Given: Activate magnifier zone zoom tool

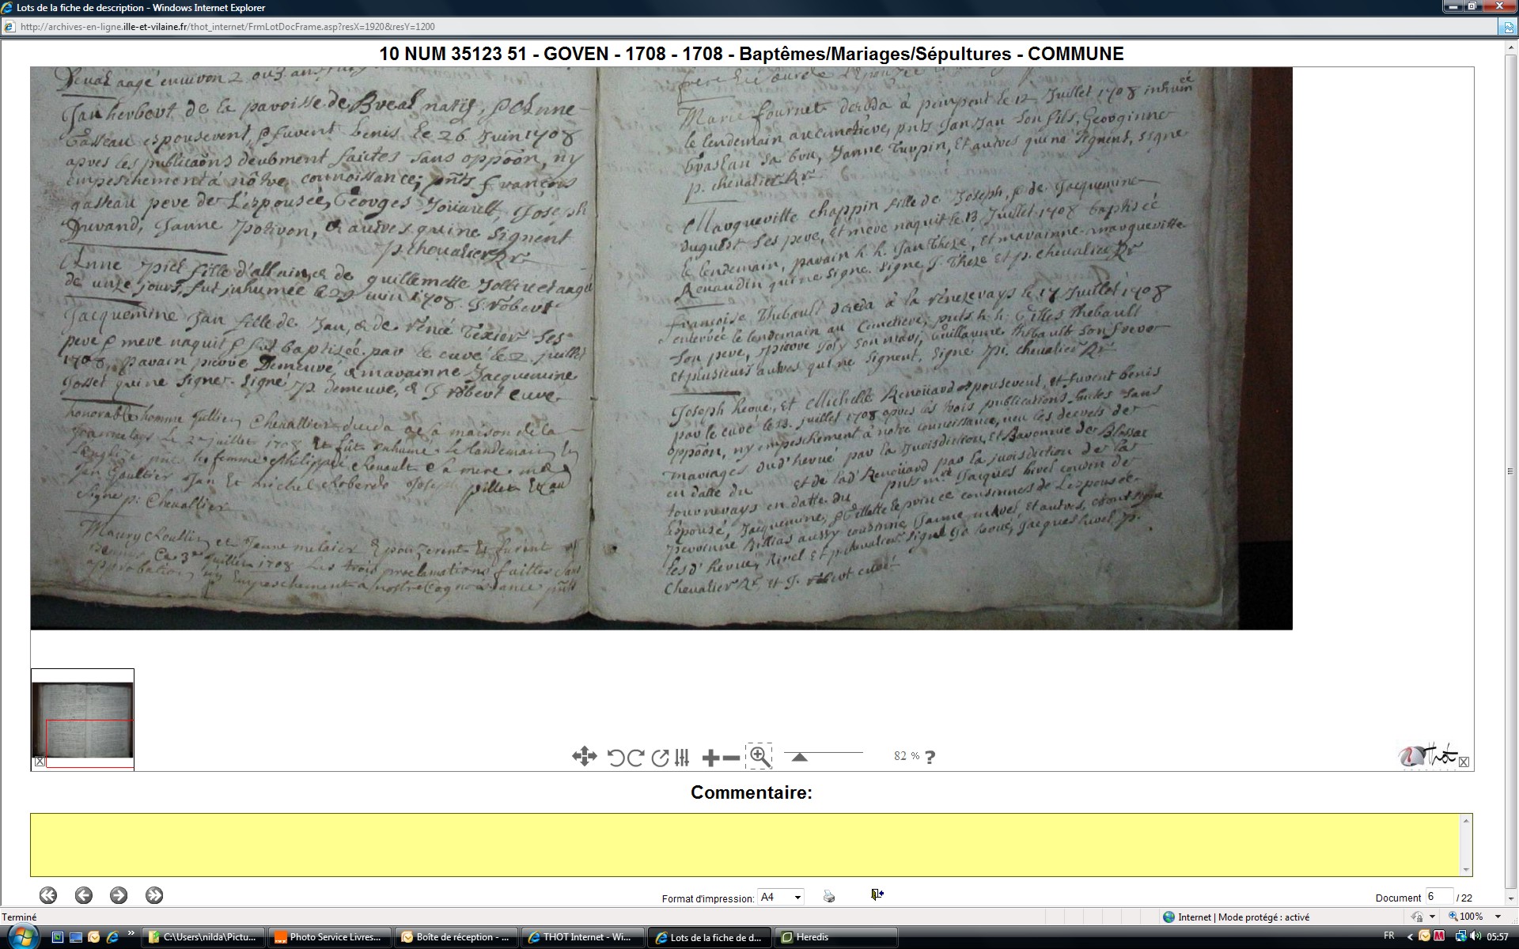Looking at the screenshot, I should pos(759,756).
